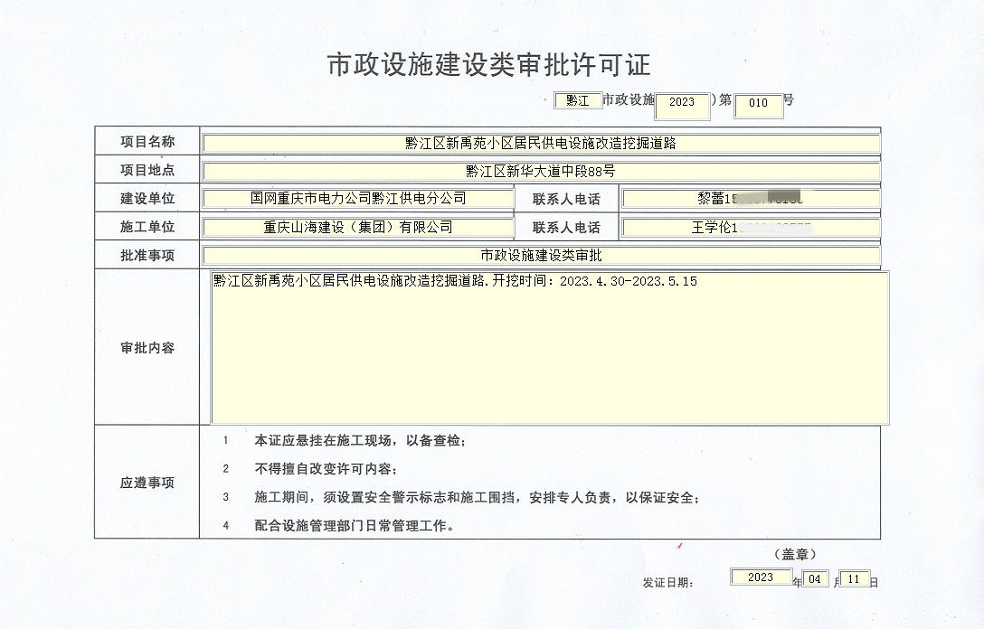984x629 pixels.
Task: Select rule 3 text beginning 施工期间
Action: tap(477, 498)
